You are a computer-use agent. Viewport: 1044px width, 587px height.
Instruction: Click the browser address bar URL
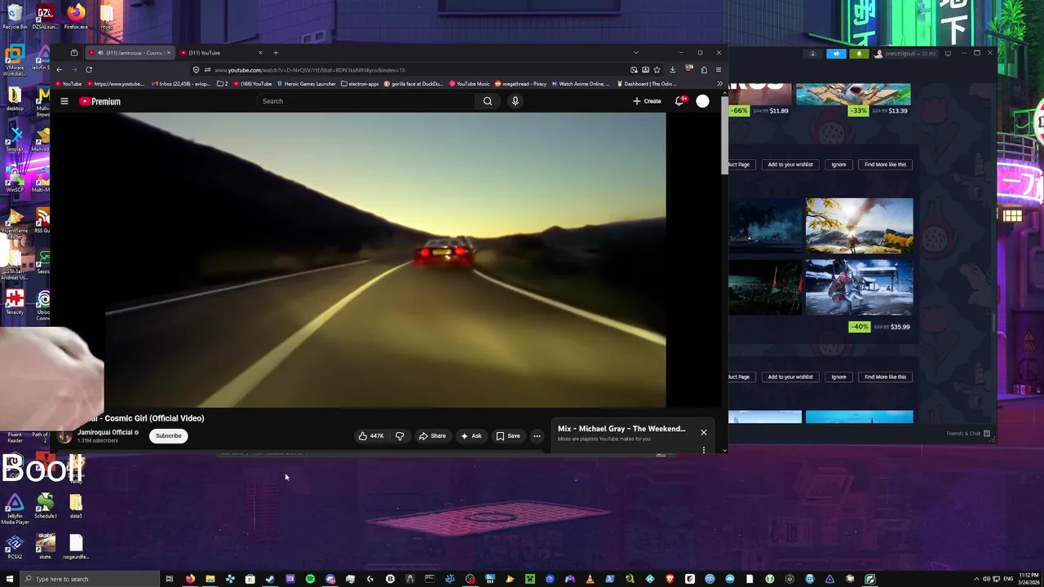click(x=310, y=70)
